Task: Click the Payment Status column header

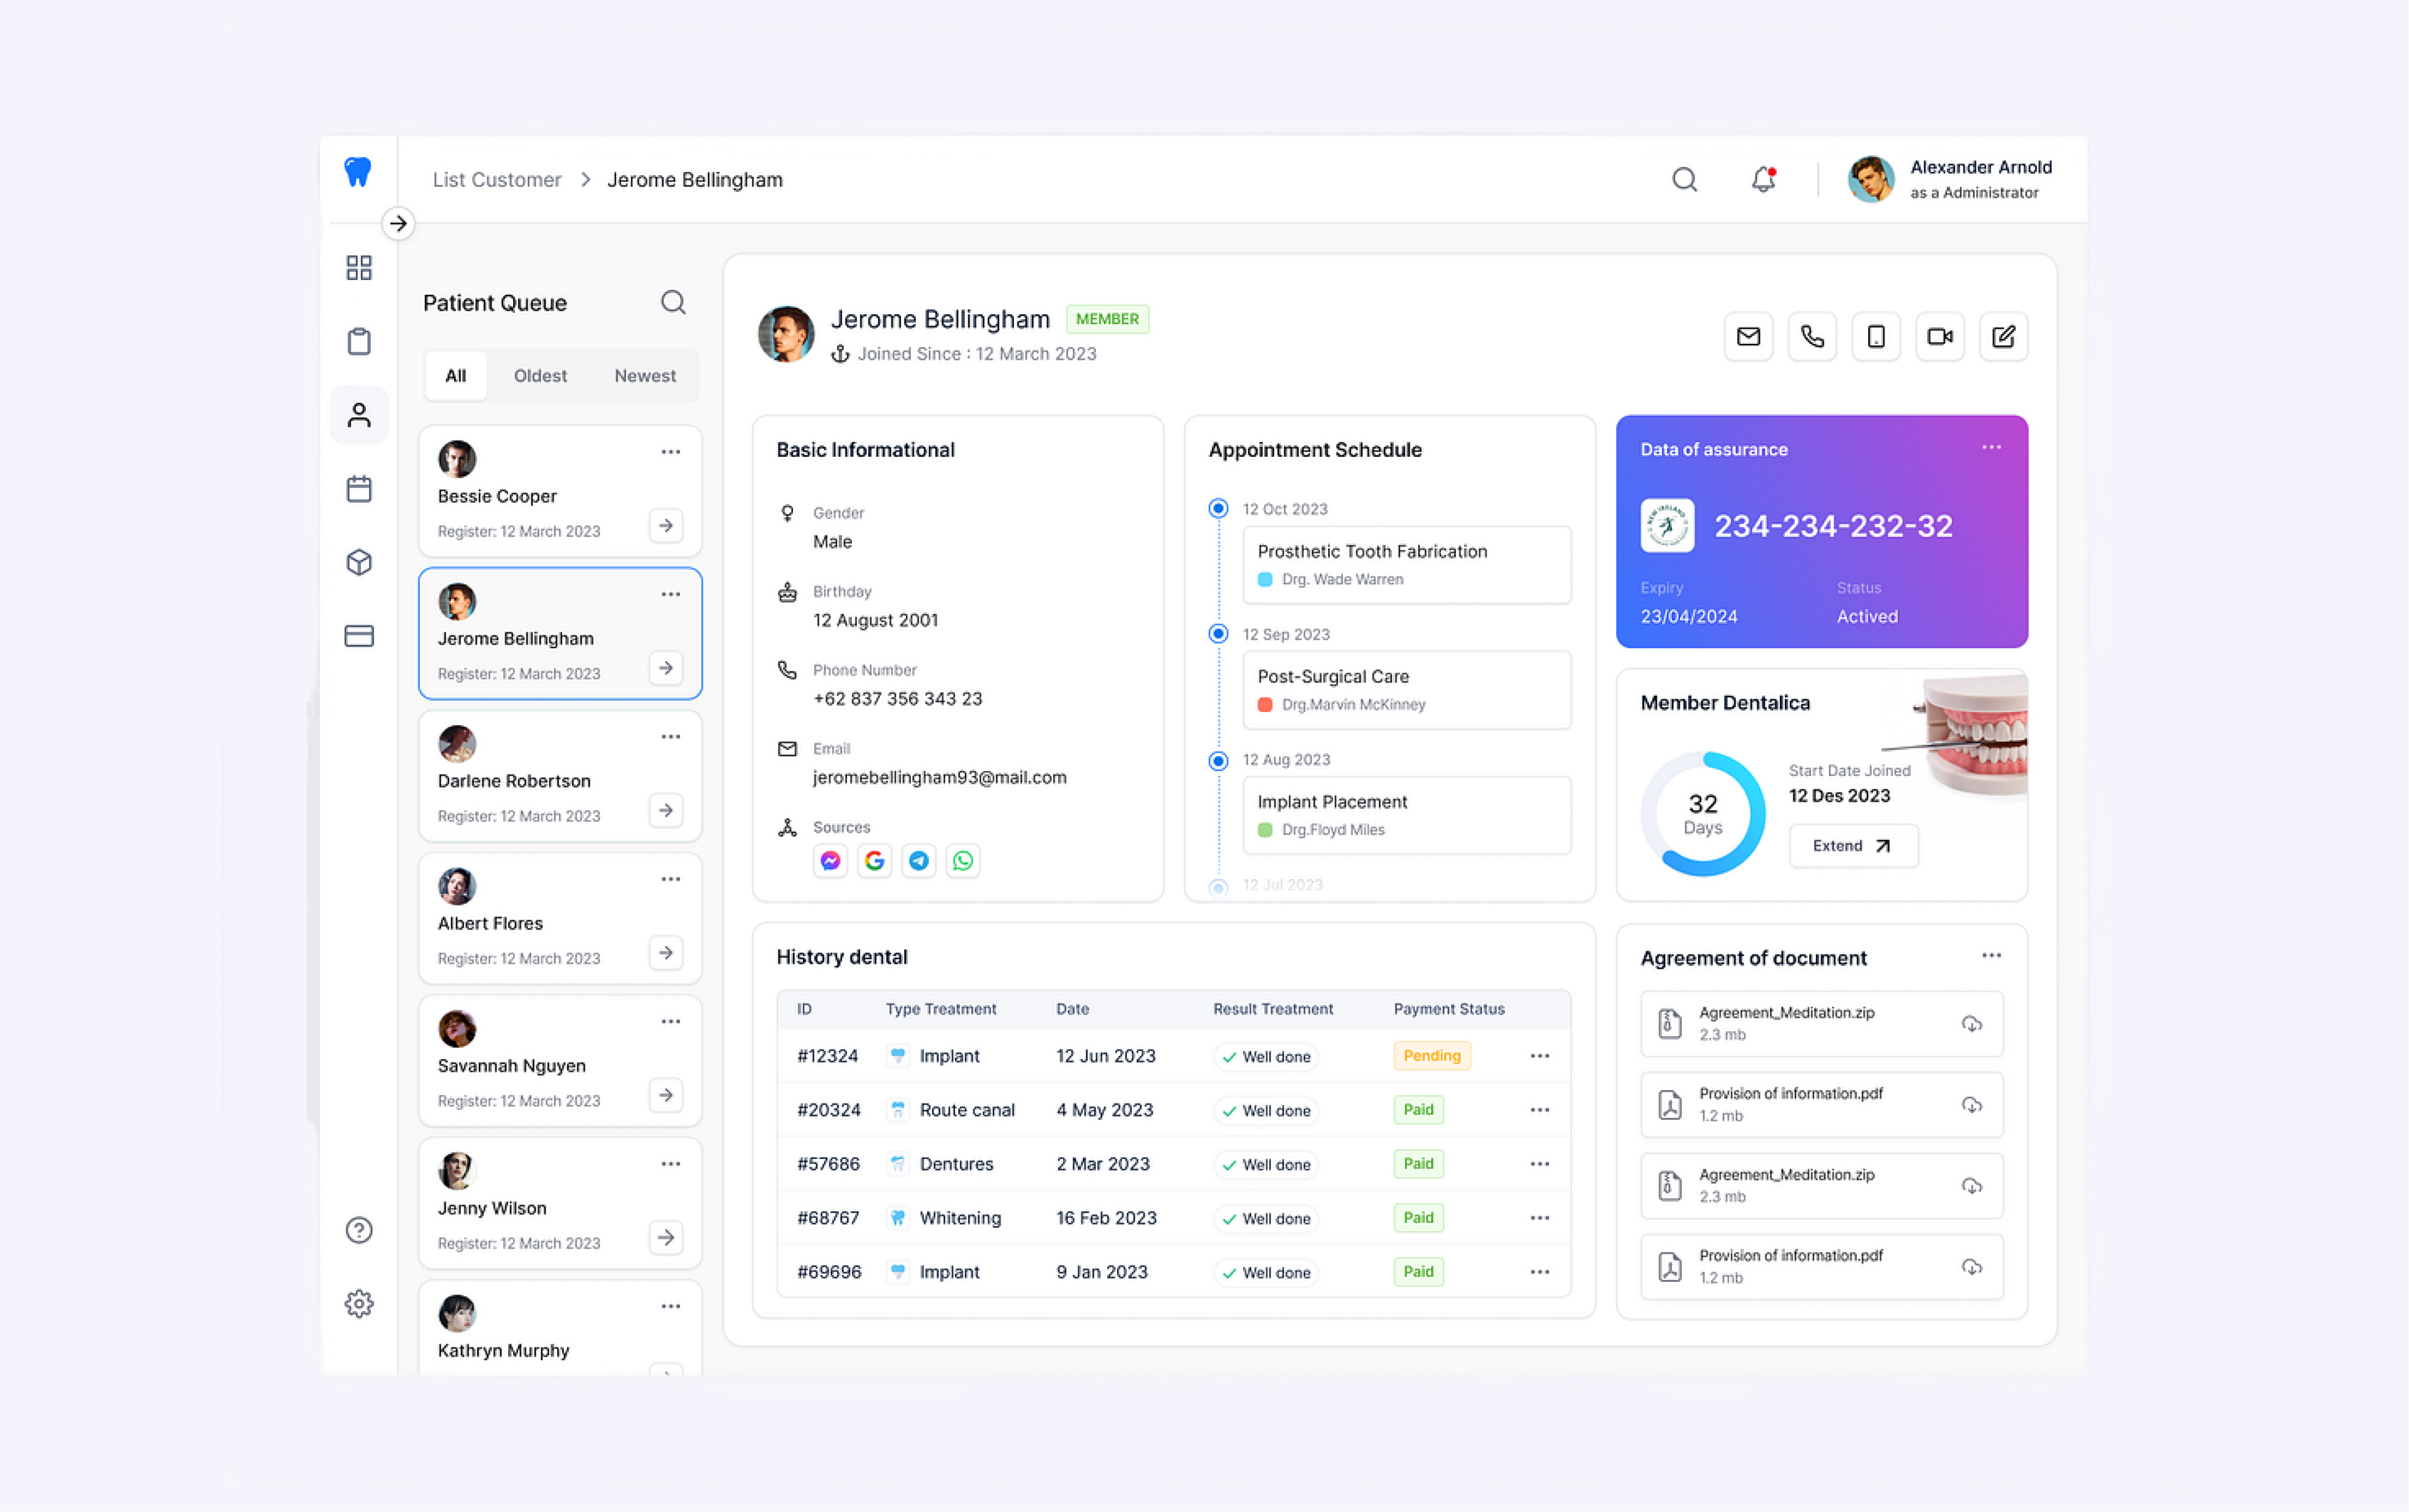Action: pos(1449,1009)
